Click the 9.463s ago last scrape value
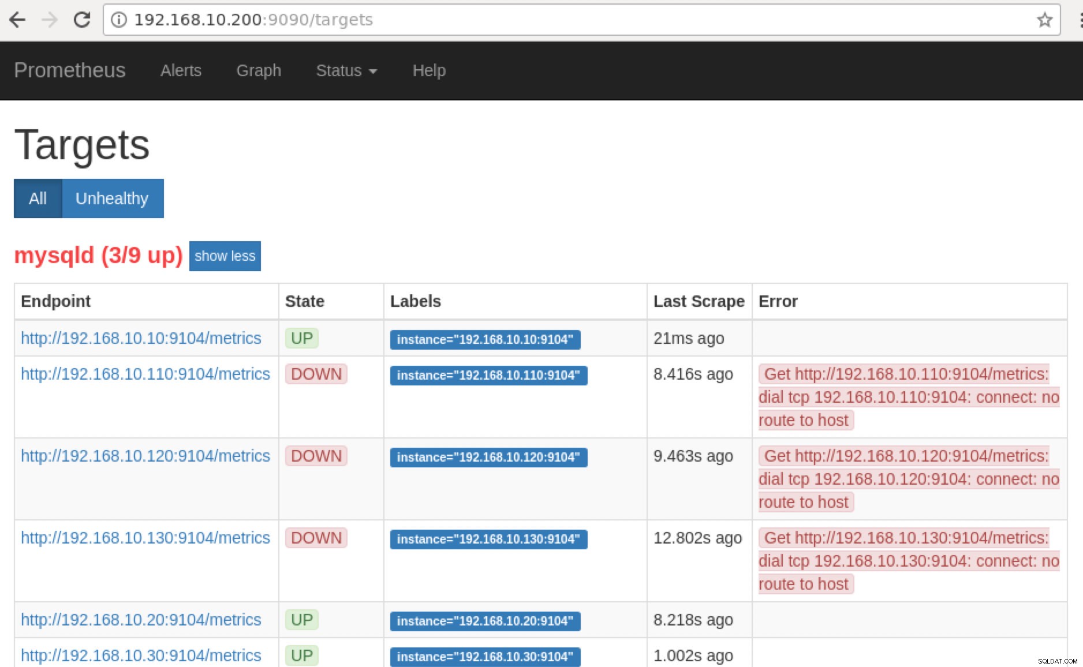This screenshot has height=667, width=1083. point(693,456)
